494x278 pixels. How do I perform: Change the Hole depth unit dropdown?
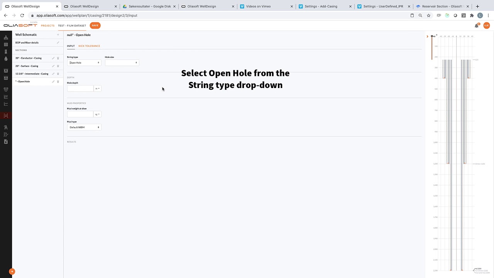[x=98, y=88]
